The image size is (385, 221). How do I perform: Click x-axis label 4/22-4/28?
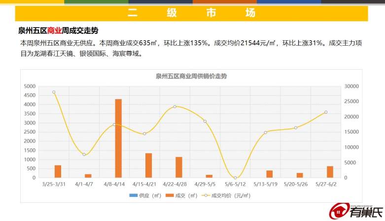pos(175,184)
